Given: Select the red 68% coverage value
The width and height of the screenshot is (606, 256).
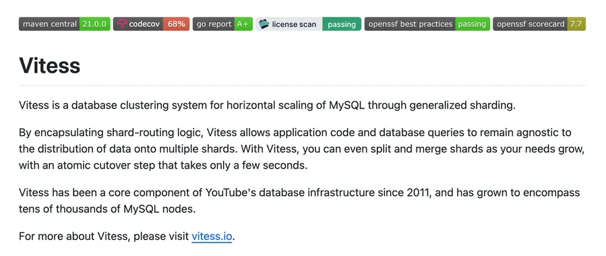Looking at the screenshot, I should click(176, 24).
